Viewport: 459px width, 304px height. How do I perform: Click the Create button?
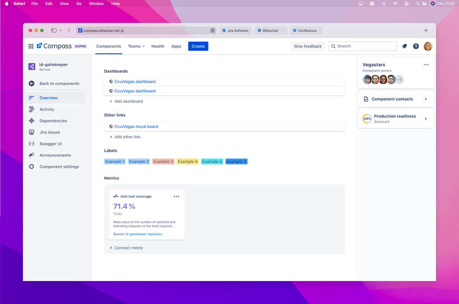click(x=198, y=46)
